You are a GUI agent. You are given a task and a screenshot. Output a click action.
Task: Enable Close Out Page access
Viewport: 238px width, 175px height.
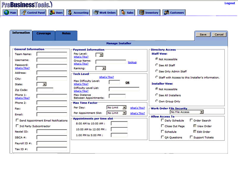(x=162, y=126)
